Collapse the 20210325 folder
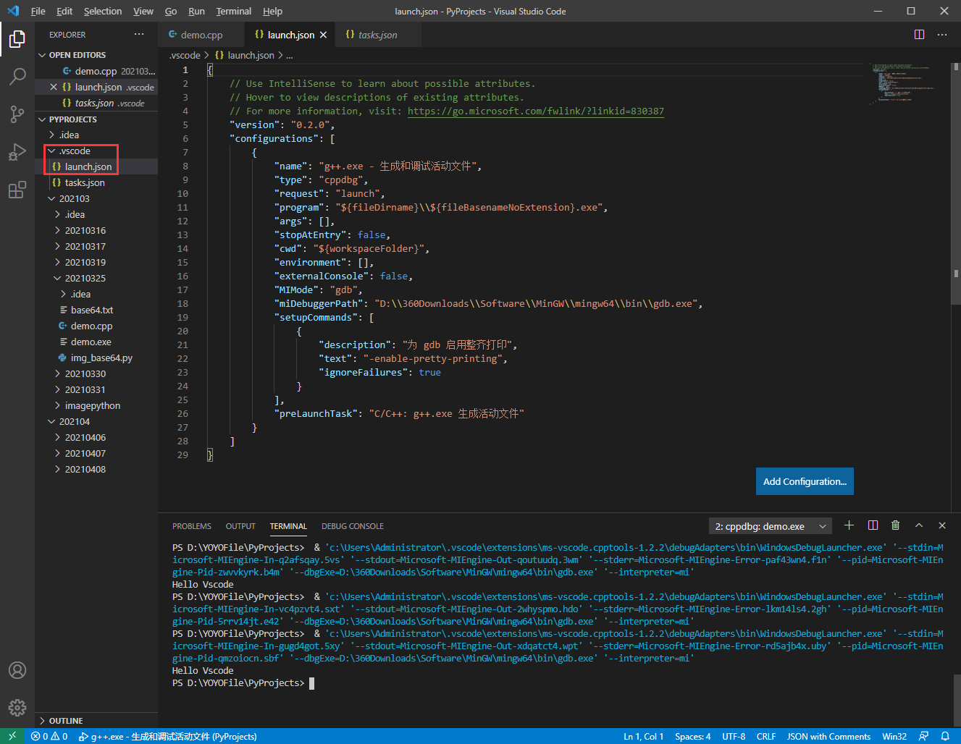Screen dimensions: 961x744 pos(85,278)
